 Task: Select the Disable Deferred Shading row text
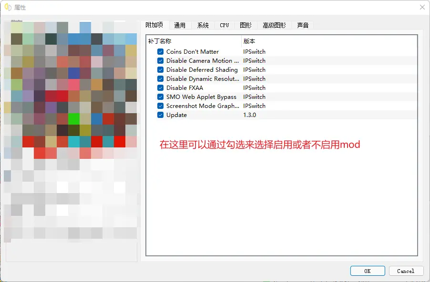coord(202,70)
